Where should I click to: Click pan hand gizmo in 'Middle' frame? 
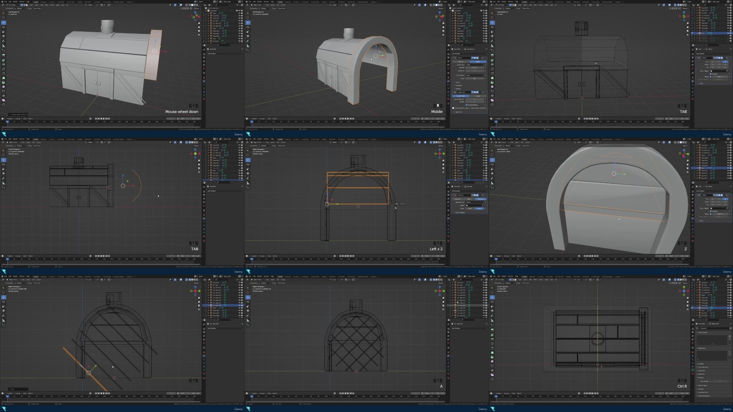tap(443, 27)
